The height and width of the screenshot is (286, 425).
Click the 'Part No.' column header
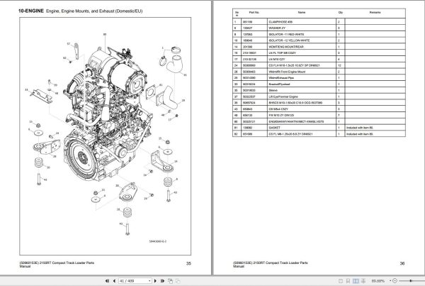pos(254,13)
